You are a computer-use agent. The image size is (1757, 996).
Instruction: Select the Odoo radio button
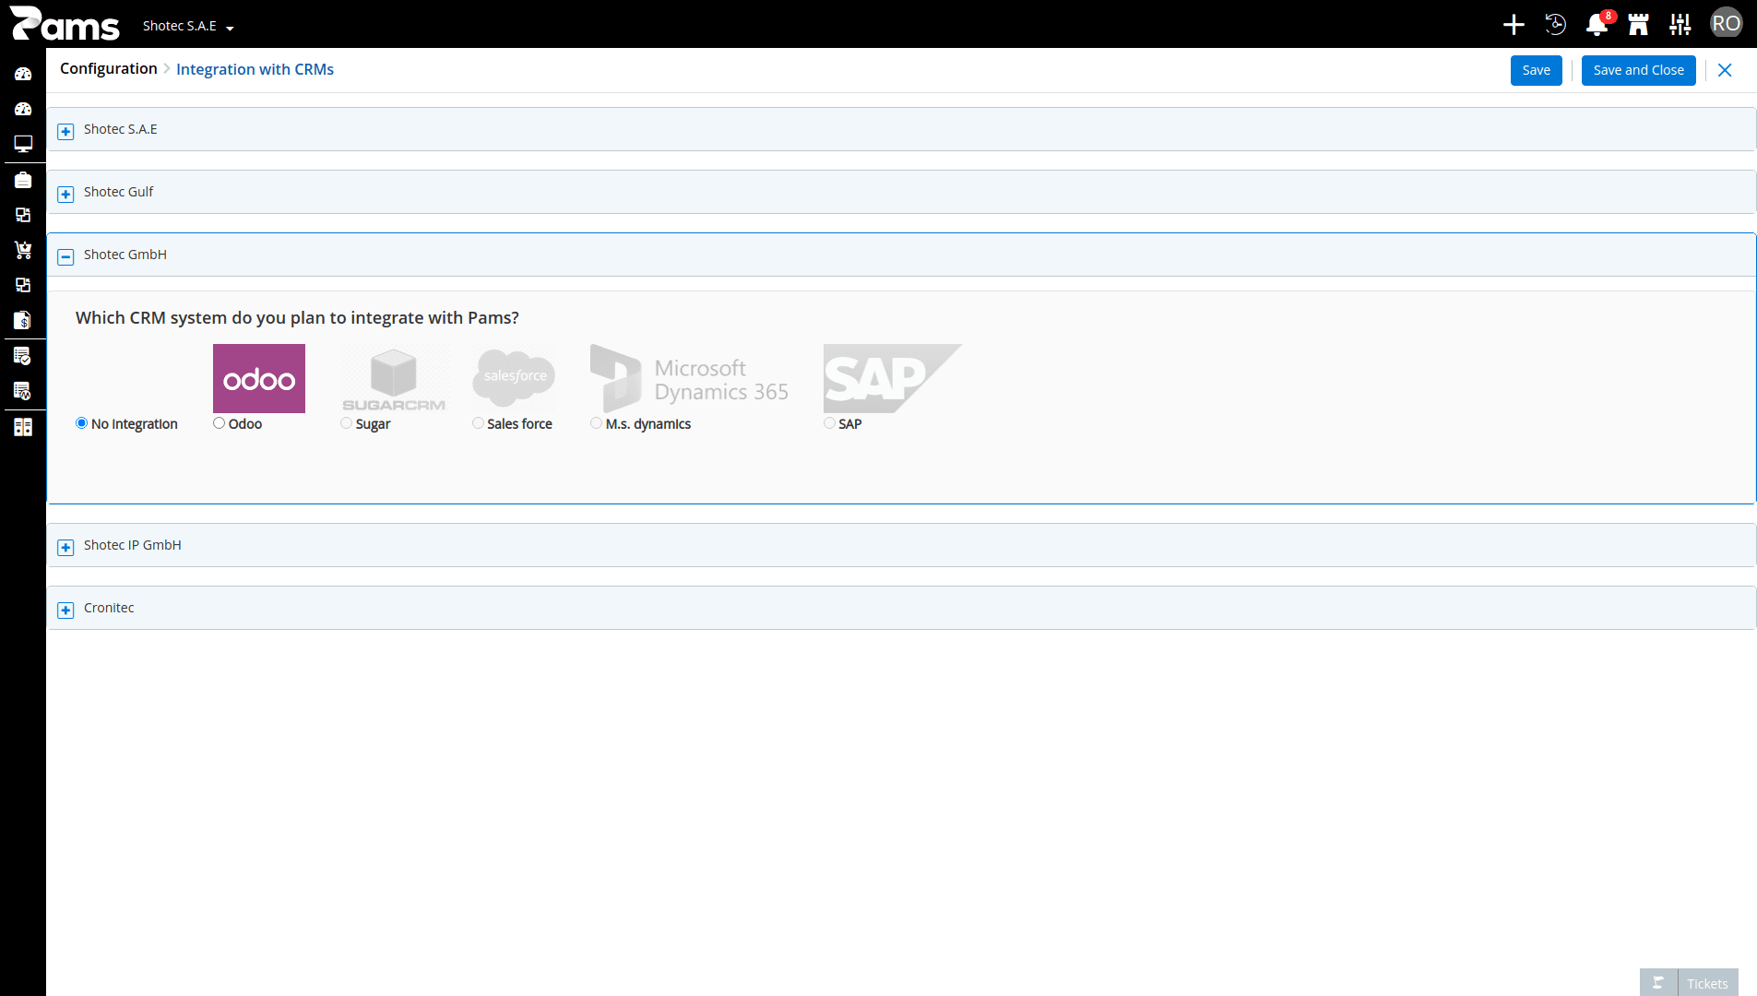click(x=219, y=423)
